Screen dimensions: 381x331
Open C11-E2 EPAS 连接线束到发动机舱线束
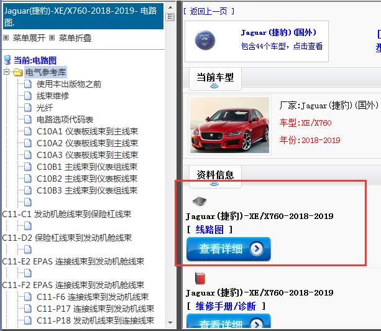pyautogui.click(x=73, y=261)
